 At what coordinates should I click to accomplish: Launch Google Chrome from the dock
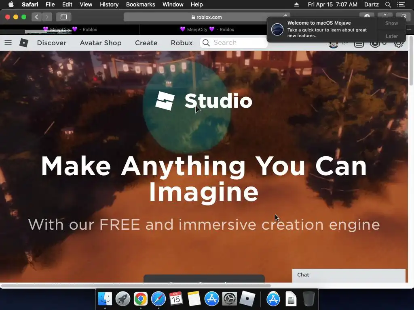coord(140,299)
